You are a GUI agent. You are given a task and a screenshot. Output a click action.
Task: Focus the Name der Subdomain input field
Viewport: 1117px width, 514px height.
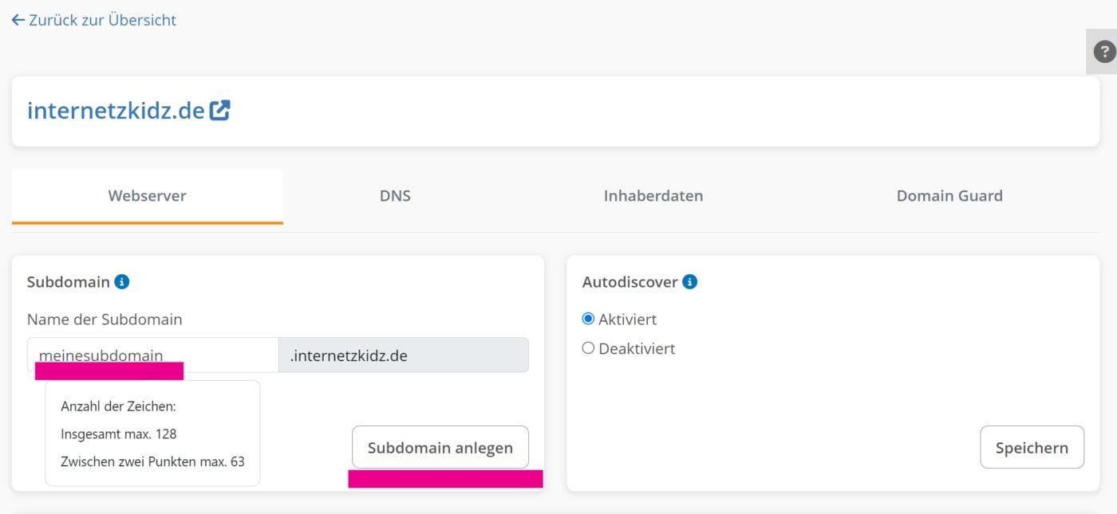(152, 355)
